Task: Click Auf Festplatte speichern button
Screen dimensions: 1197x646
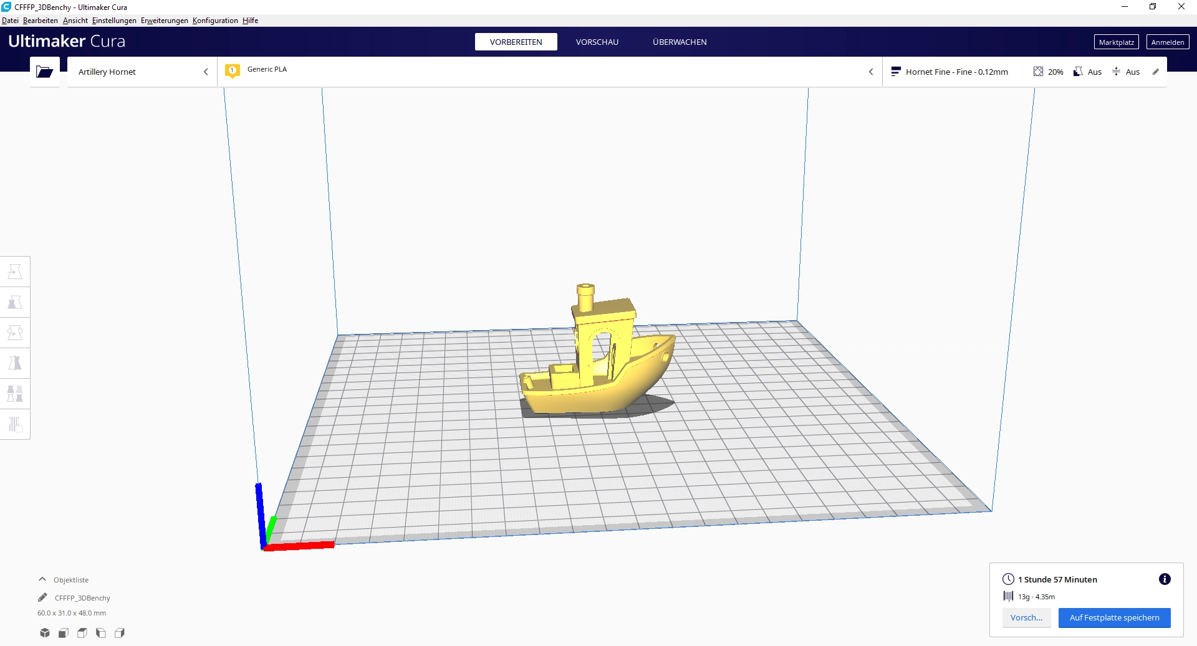Action: click(1114, 617)
